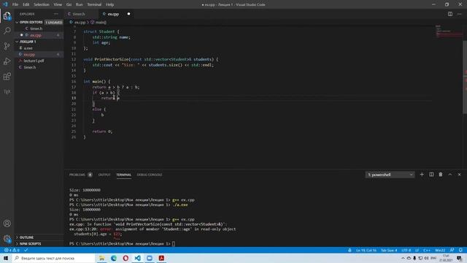
Task: Open the Windows action center icon
Action: point(459,258)
